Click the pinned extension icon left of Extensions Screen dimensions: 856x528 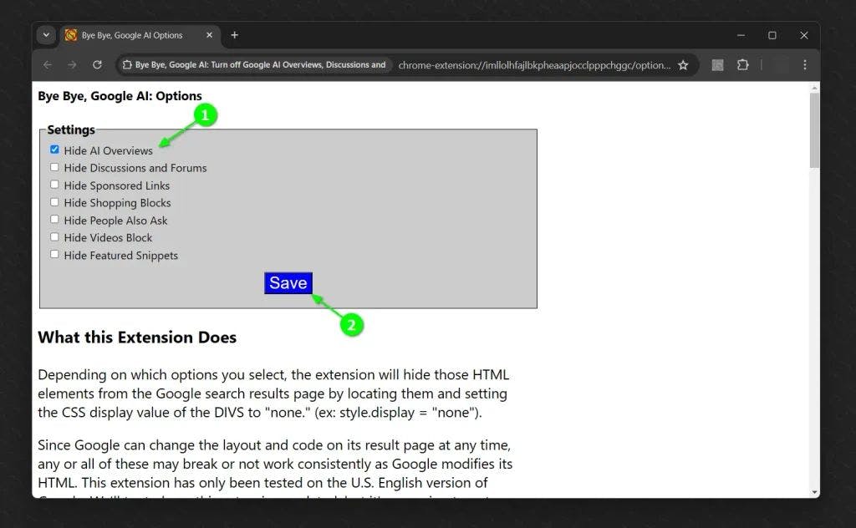coord(717,65)
